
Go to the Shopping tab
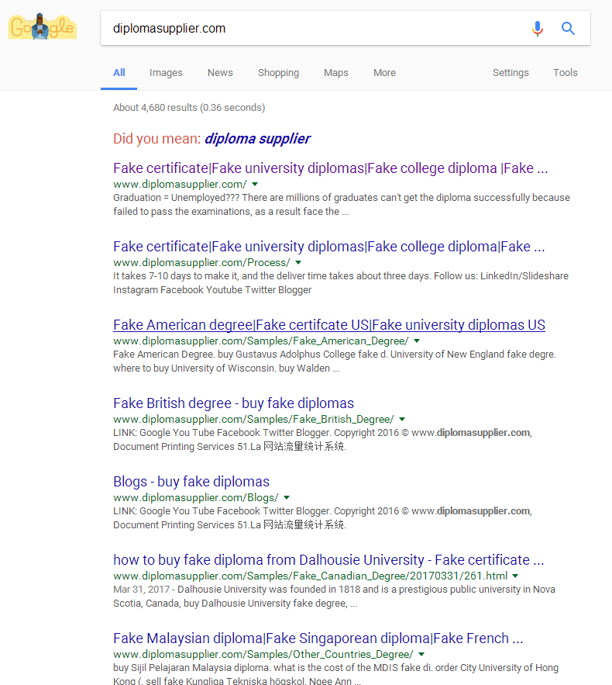tap(278, 72)
